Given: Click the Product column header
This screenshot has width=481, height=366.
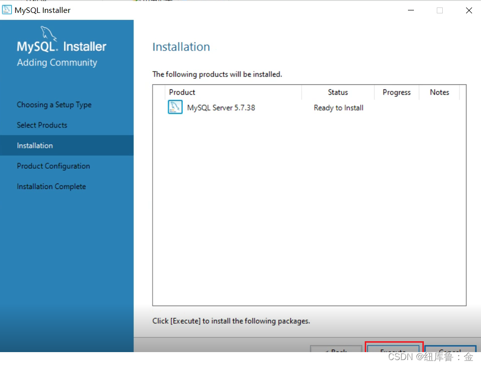Looking at the screenshot, I should tap(233, 92).
